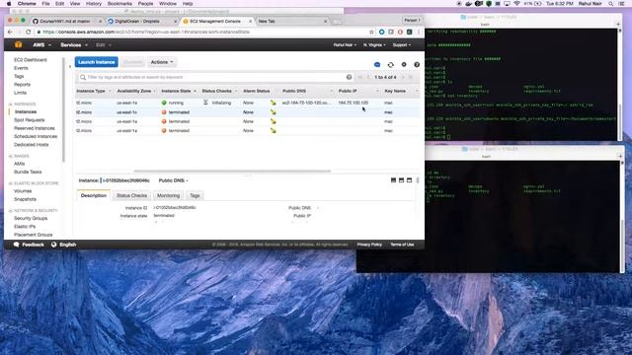Collapse the INSTANCES sidebar section

(x=11, y=104)
